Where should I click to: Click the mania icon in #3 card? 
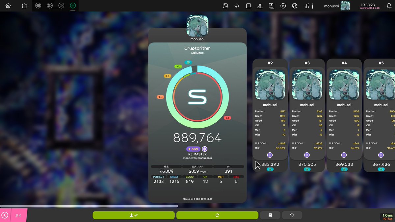[307, 155]
